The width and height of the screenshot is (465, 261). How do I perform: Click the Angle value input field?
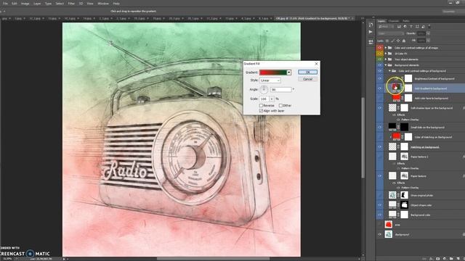281,89
